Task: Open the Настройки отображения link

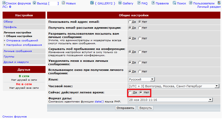Action: (x=24, y=45)
